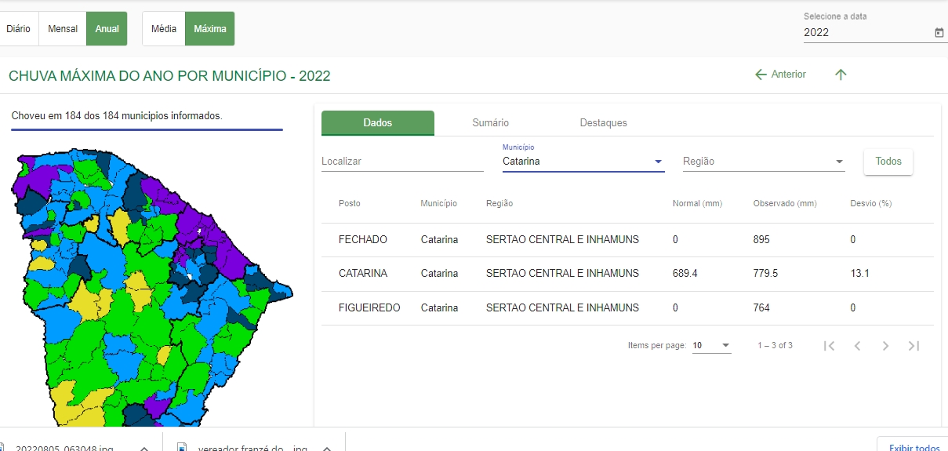948x451 pixels.
Task: Open the calendar date picker icon
Action: tap(939, 33)
